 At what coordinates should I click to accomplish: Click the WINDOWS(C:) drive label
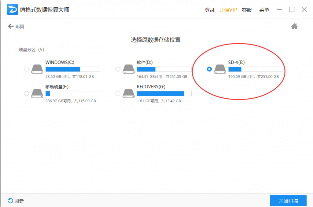tap(60, 62)
